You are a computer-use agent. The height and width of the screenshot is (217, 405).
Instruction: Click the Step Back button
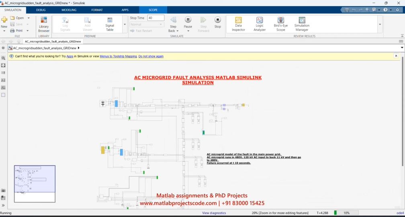(173, 22)
